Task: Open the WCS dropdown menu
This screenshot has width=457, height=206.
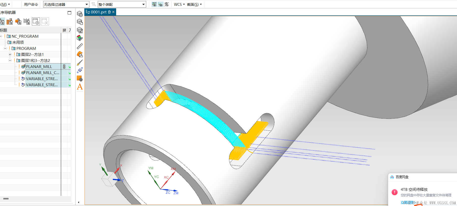Action: 179,4
